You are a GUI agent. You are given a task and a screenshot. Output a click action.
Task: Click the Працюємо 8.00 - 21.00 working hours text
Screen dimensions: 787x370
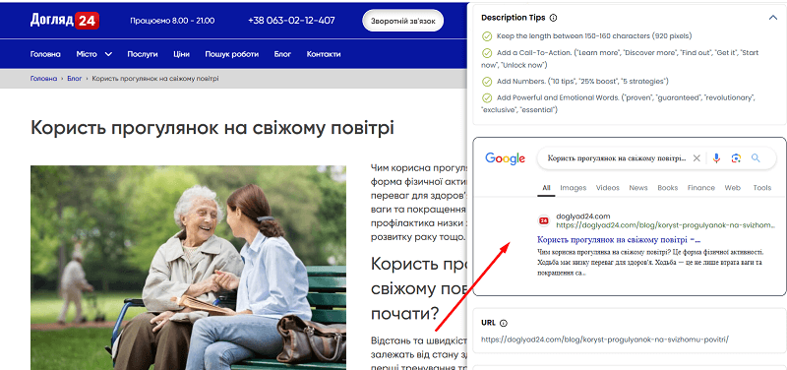pyautogui.click(x=172, y=21)
